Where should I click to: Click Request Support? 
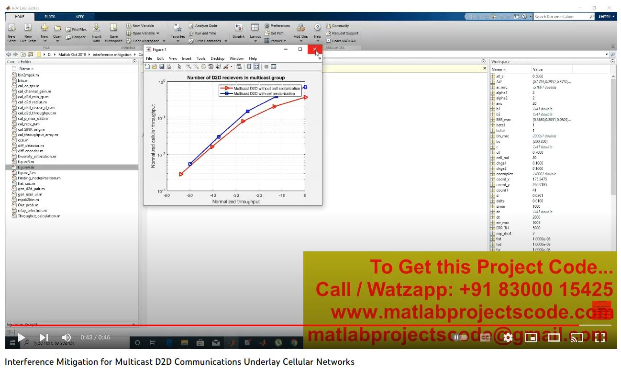click(x=342, y=34)
